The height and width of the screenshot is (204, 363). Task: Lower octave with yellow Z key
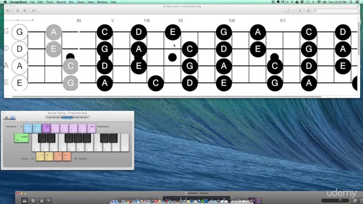40,156
